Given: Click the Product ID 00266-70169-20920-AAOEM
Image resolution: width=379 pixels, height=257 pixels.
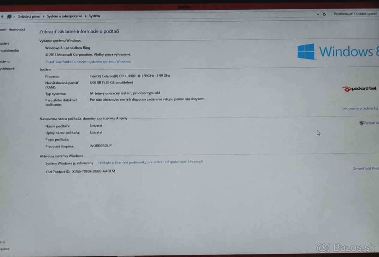Looking at the screenshot, I should click(x=93, y=171).
